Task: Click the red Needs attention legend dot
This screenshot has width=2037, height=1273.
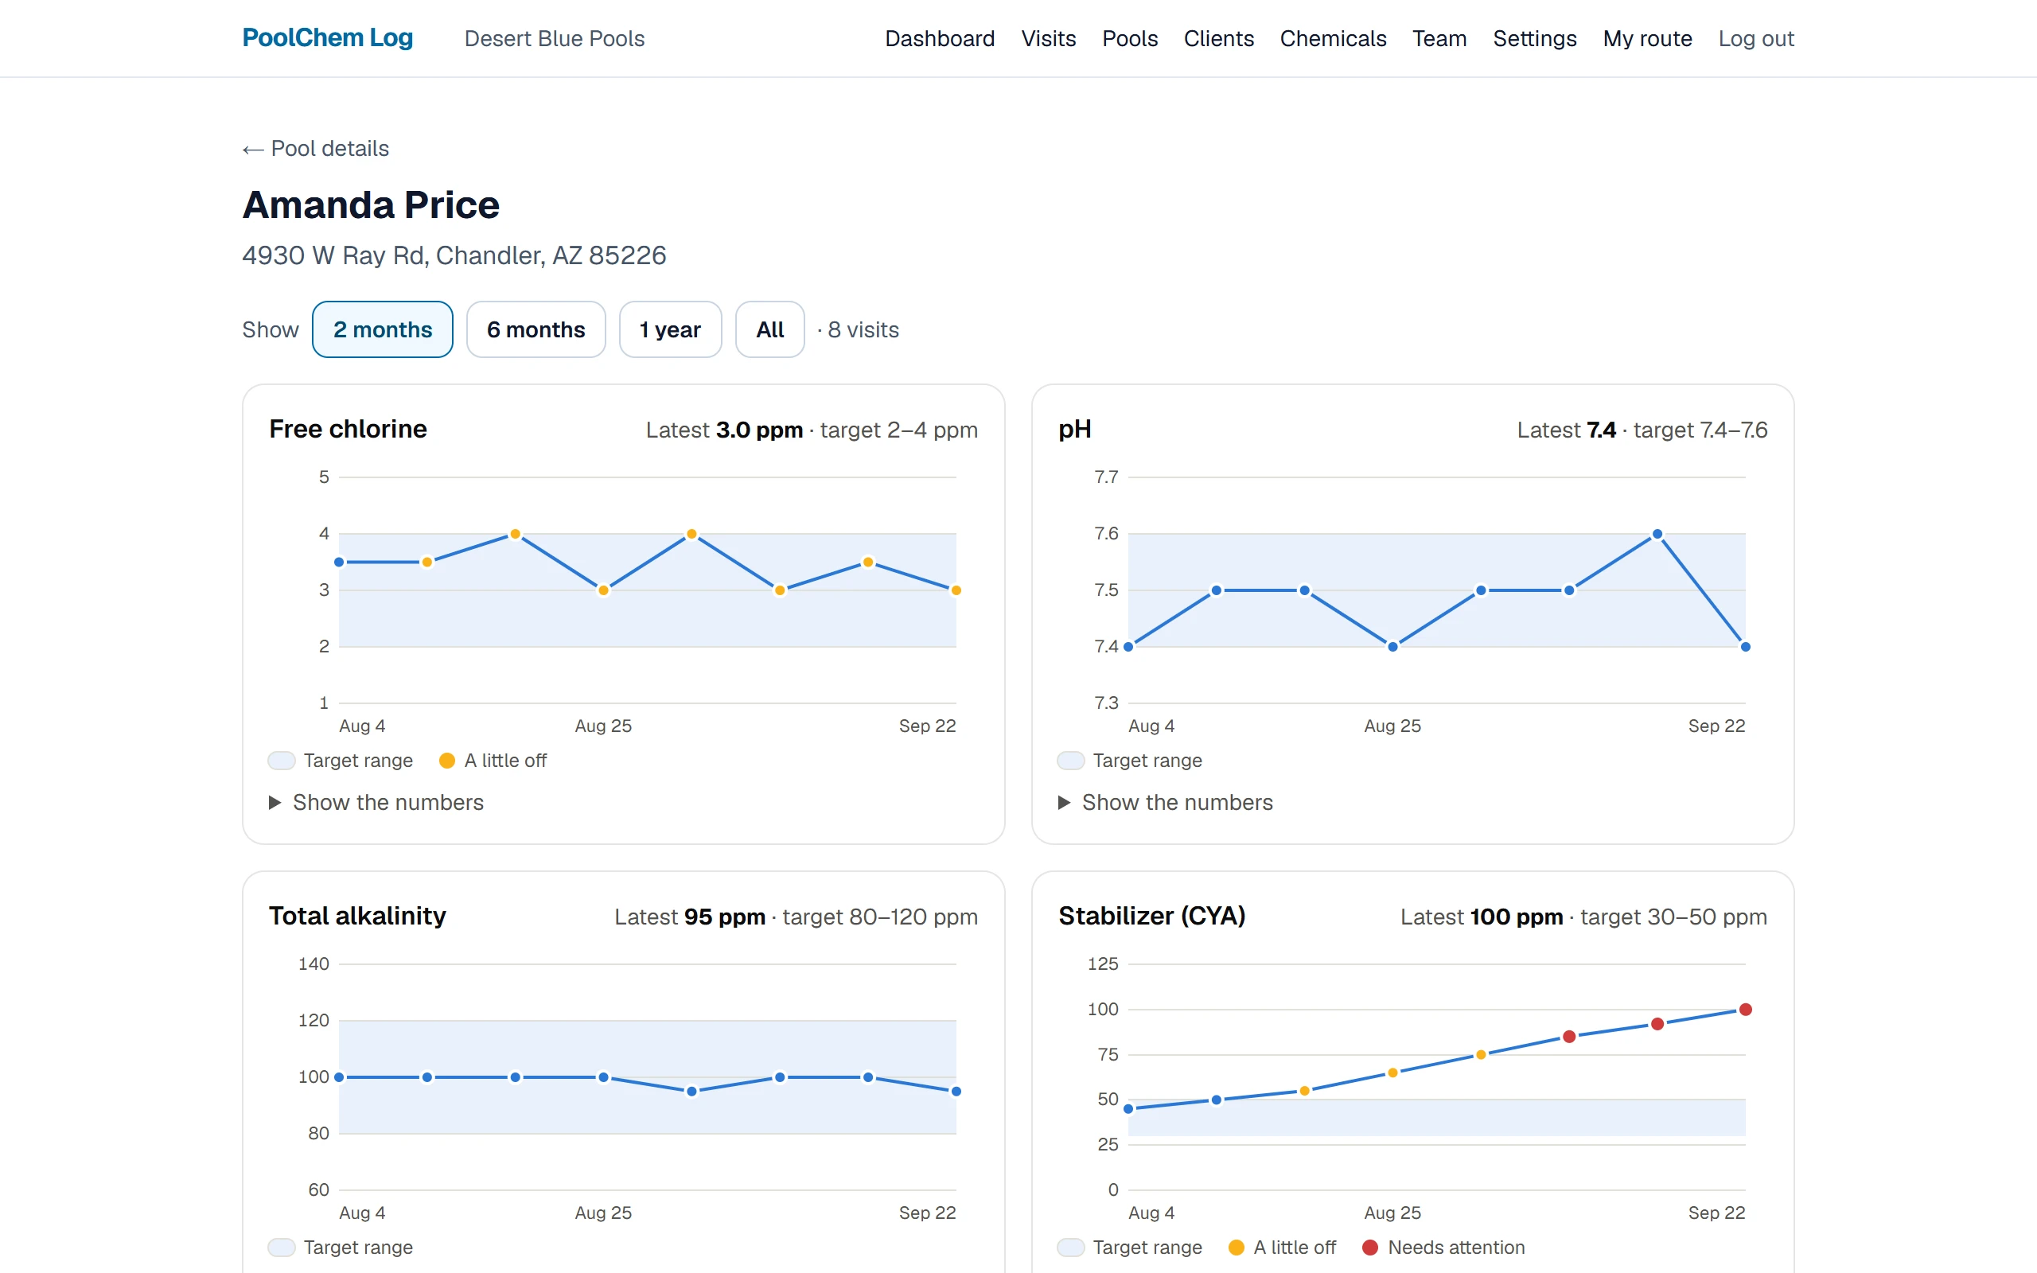Action: pos(1370,1247)
